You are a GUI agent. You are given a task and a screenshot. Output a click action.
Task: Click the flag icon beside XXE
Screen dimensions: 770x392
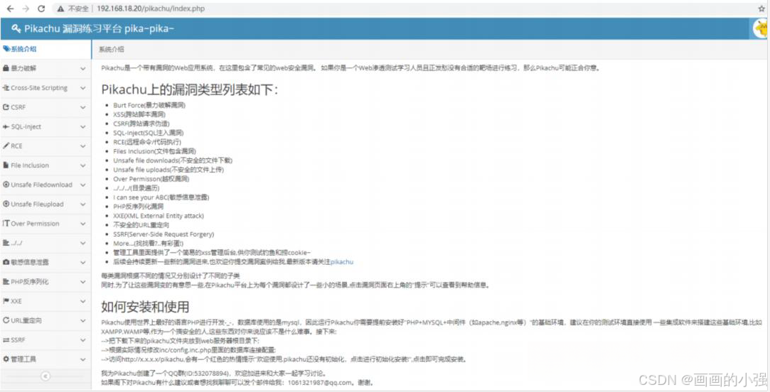(x=6, y=300)
